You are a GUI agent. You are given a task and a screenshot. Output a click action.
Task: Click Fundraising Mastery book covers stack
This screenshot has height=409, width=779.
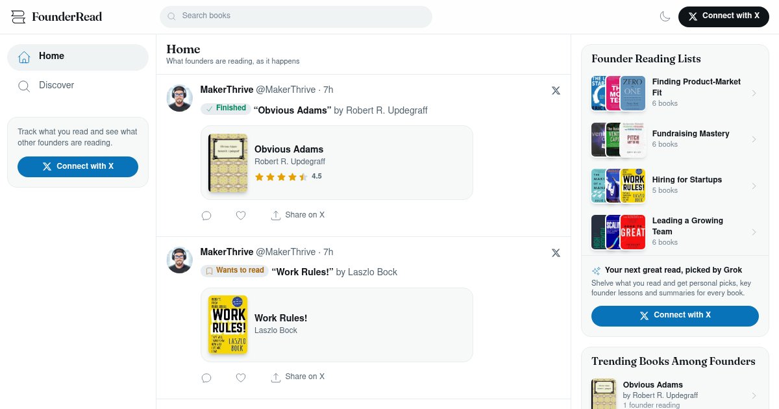pyautogui.click(x=619, y=140)
